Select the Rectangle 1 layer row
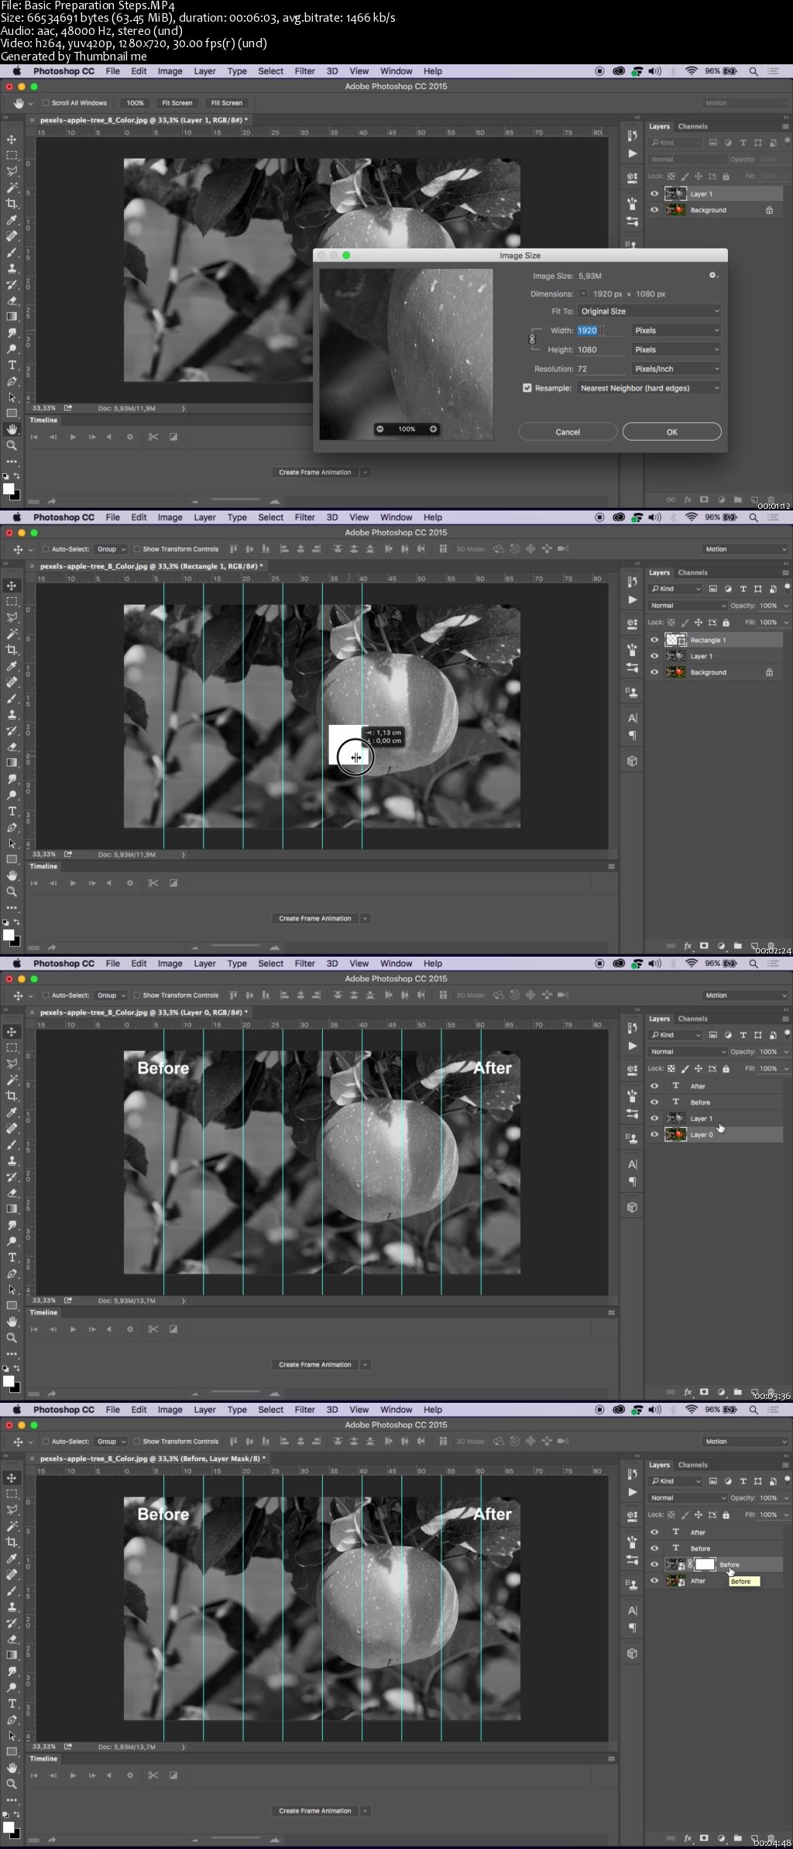Screen dimensions: 793x1849 pyautogui.click(x=715, y=640)
